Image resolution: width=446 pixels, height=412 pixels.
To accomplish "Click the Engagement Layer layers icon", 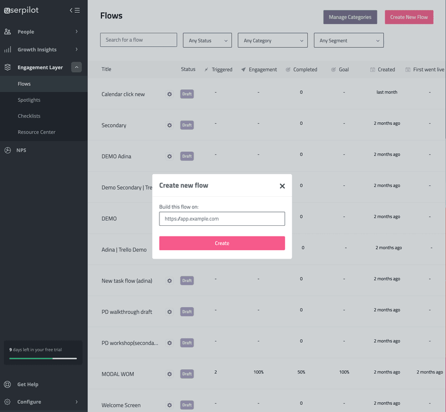I will pos(8,67).
